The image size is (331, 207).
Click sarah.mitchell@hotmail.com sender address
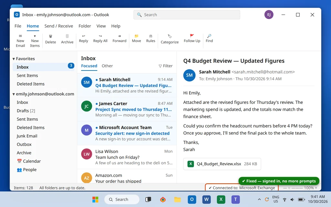(263, 72)
